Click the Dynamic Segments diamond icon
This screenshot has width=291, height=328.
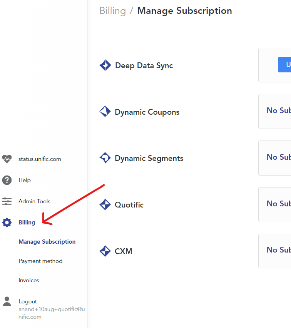pyautogui.click(x=105, y=158)
